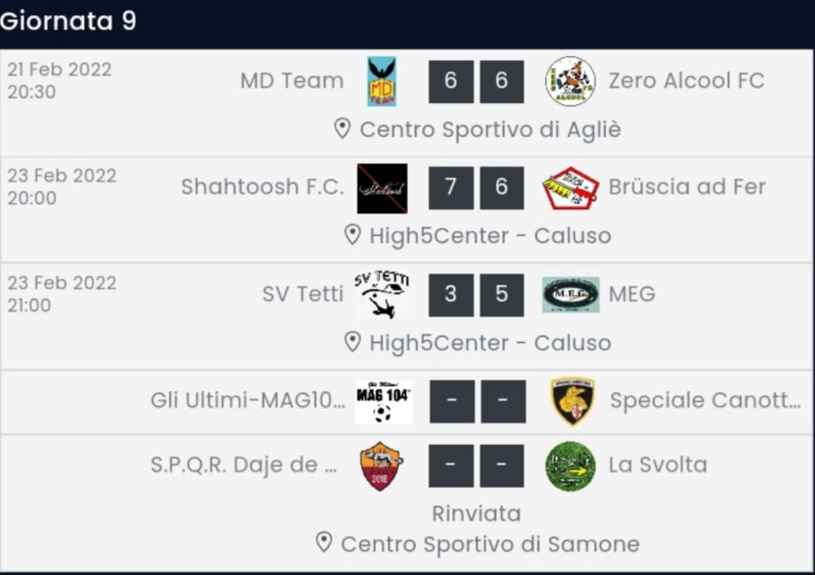Click the La Svolta team name
Viewport: 815px width, 575px height.
click(657, 465)
